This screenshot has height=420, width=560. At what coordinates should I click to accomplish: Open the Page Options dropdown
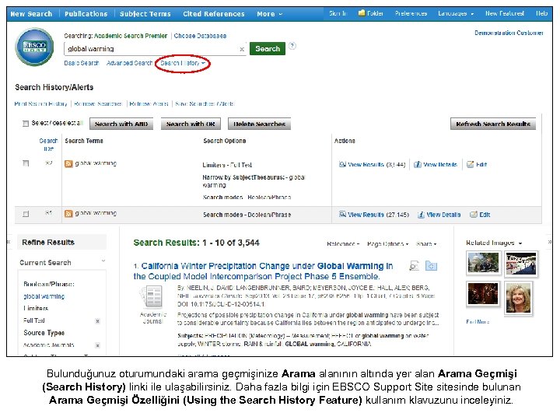pos(387,244)
